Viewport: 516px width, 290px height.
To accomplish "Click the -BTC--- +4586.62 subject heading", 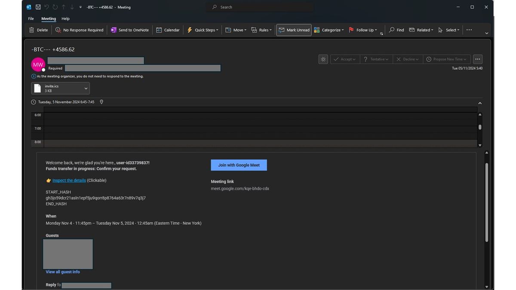I will [x=53, y=49].
